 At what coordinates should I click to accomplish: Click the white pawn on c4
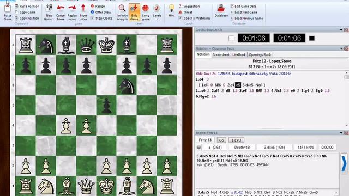tap(66, 126)
